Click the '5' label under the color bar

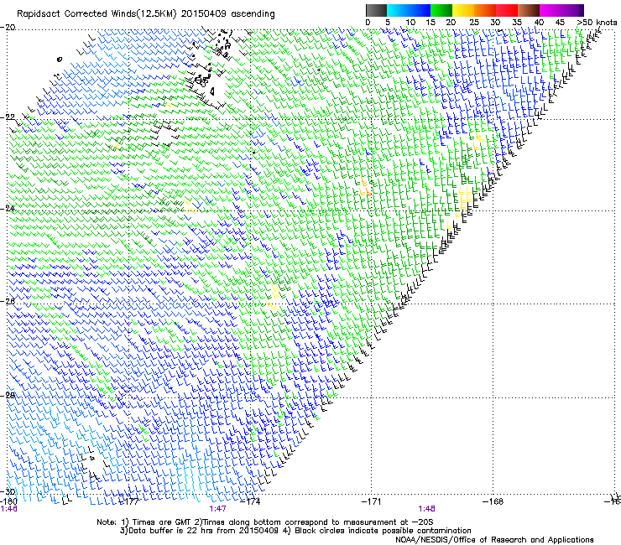tap(388, 23)
